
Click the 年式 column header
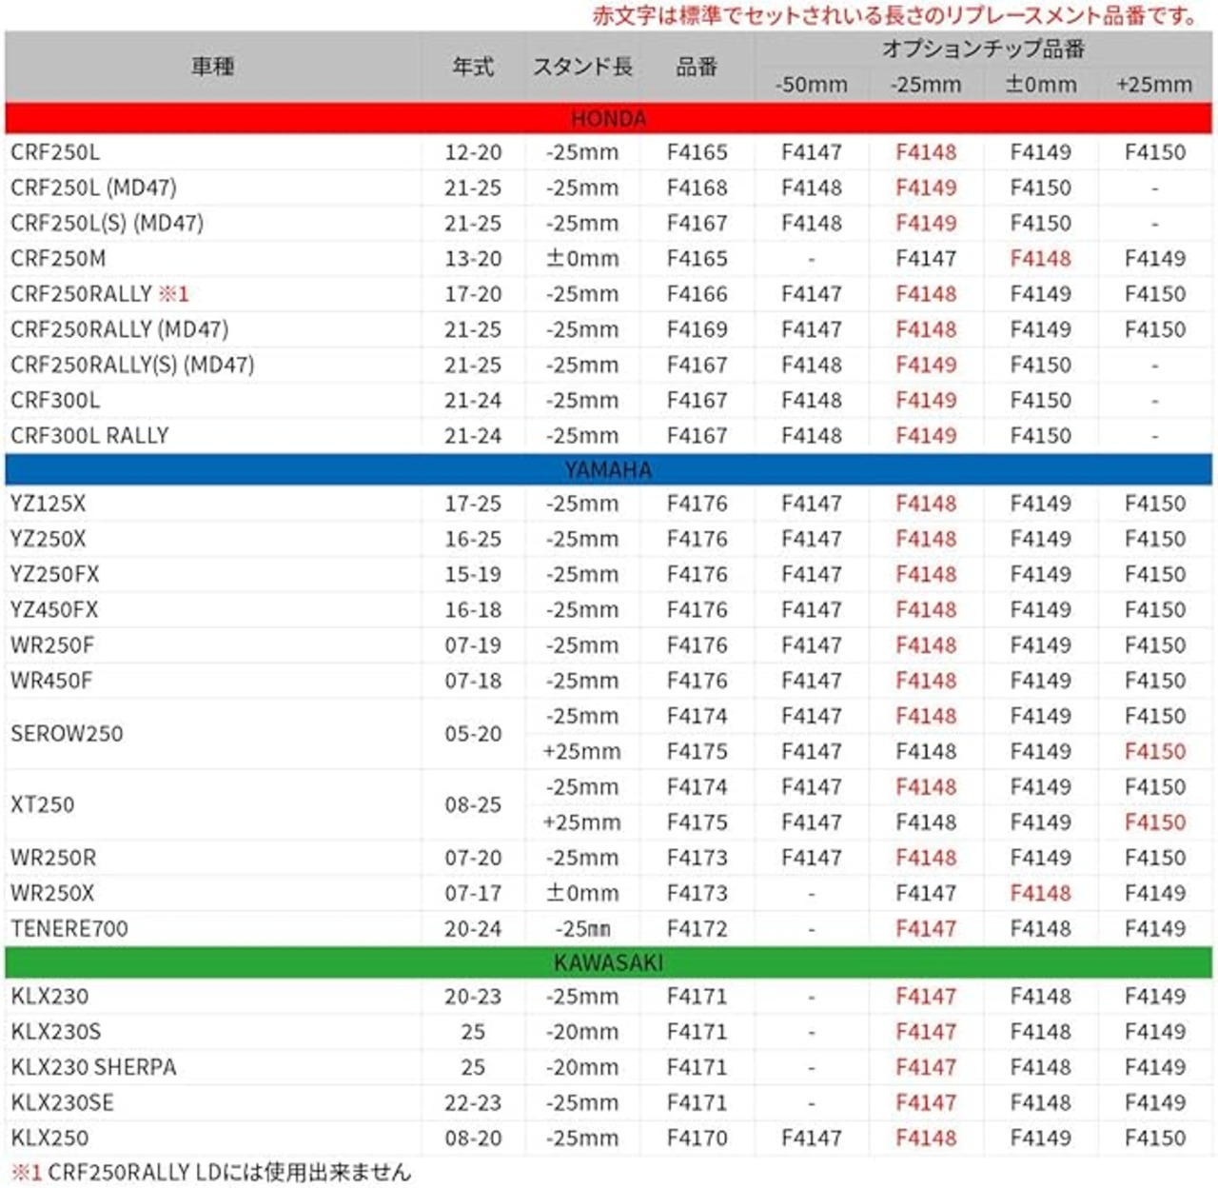tap(473, 67)
